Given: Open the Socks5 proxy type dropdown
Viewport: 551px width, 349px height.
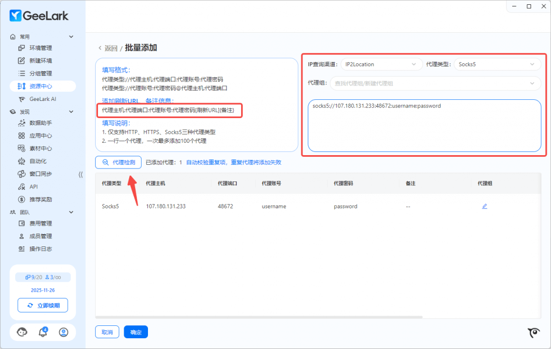Looking at the screenshot, I should point(497,64).
